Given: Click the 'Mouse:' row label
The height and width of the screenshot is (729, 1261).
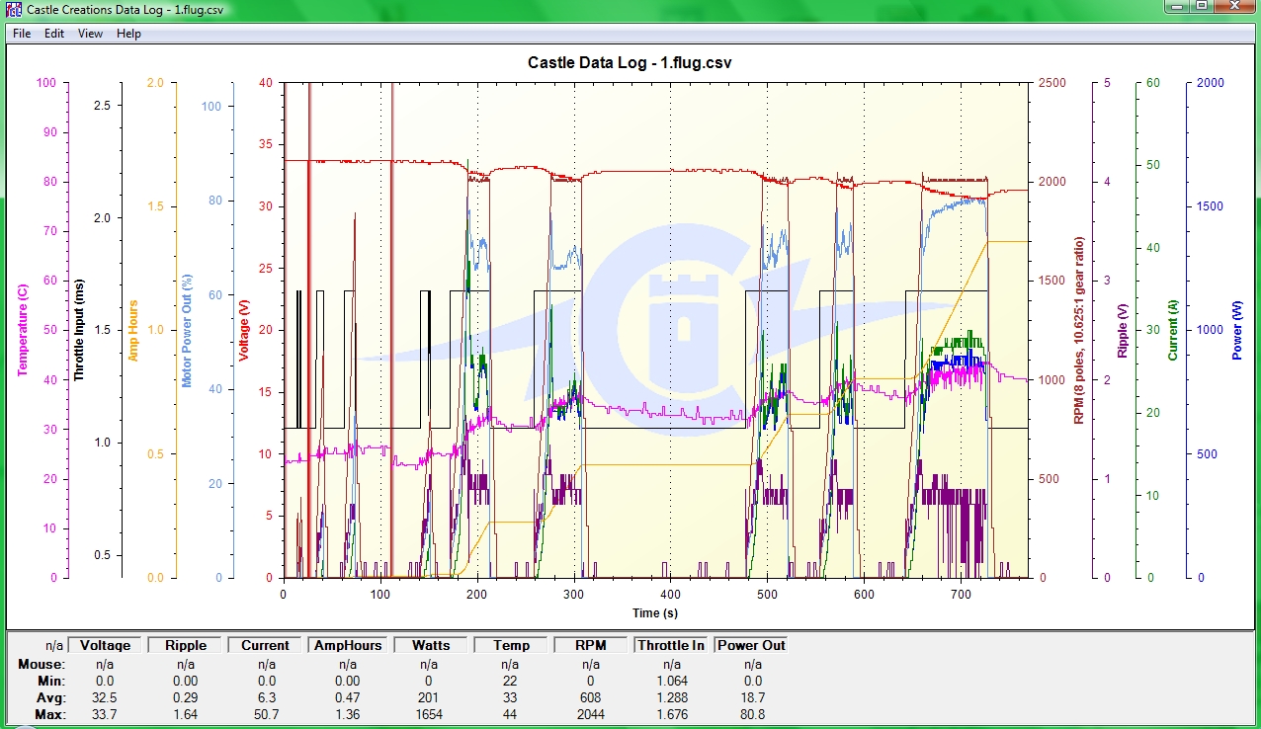Looking at the screenshot, I should point(42,664).
